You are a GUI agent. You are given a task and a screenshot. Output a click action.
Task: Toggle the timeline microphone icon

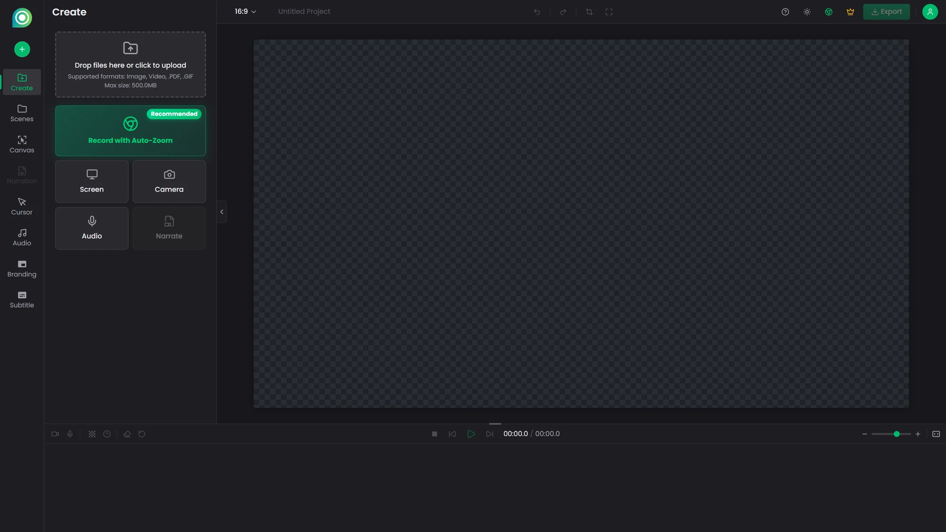tap(70, 434)
